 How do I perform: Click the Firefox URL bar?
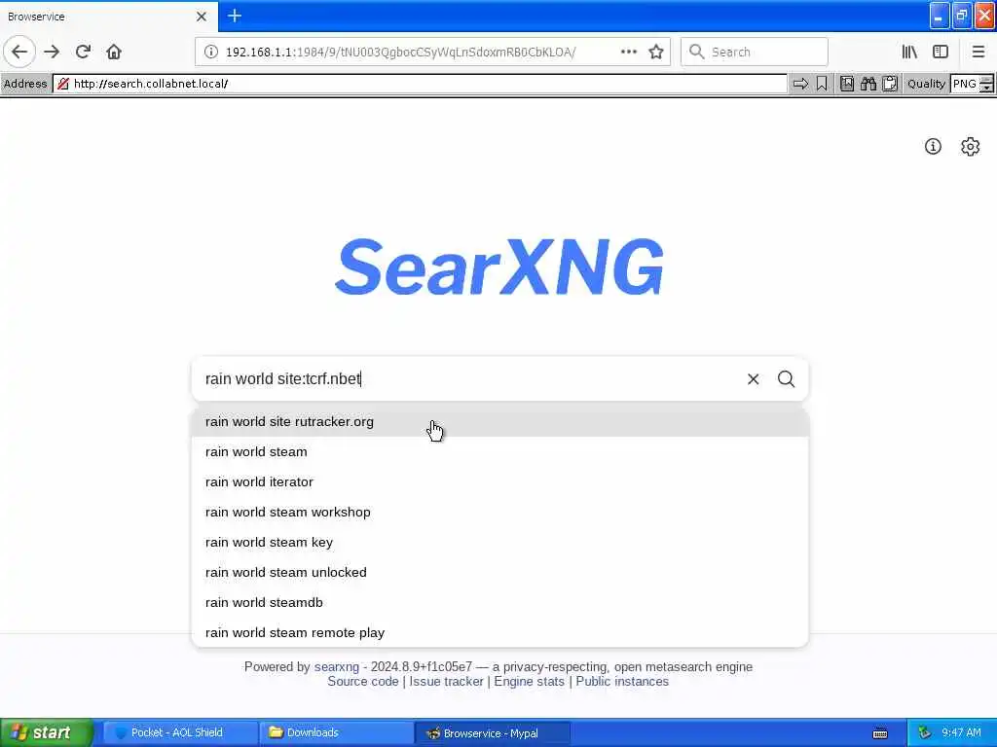pyautogui.click(x=432, y=52)
